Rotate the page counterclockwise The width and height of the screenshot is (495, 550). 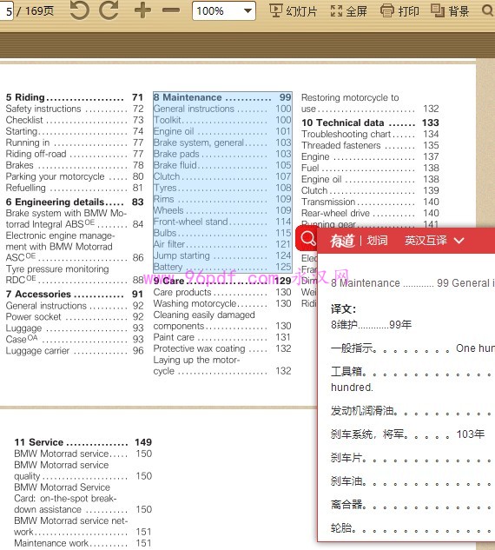(79, 10)
